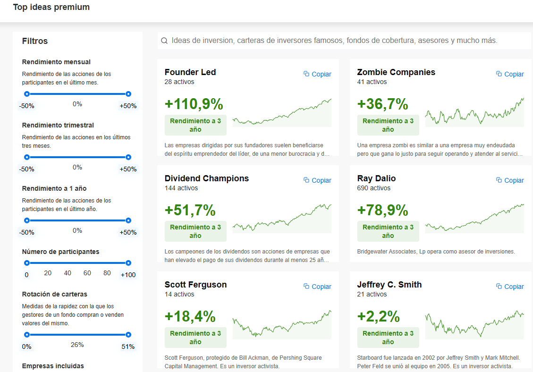Click the copy icon on Scott Ferguson card
Screen dimensions: 533x372
point(306,286)
